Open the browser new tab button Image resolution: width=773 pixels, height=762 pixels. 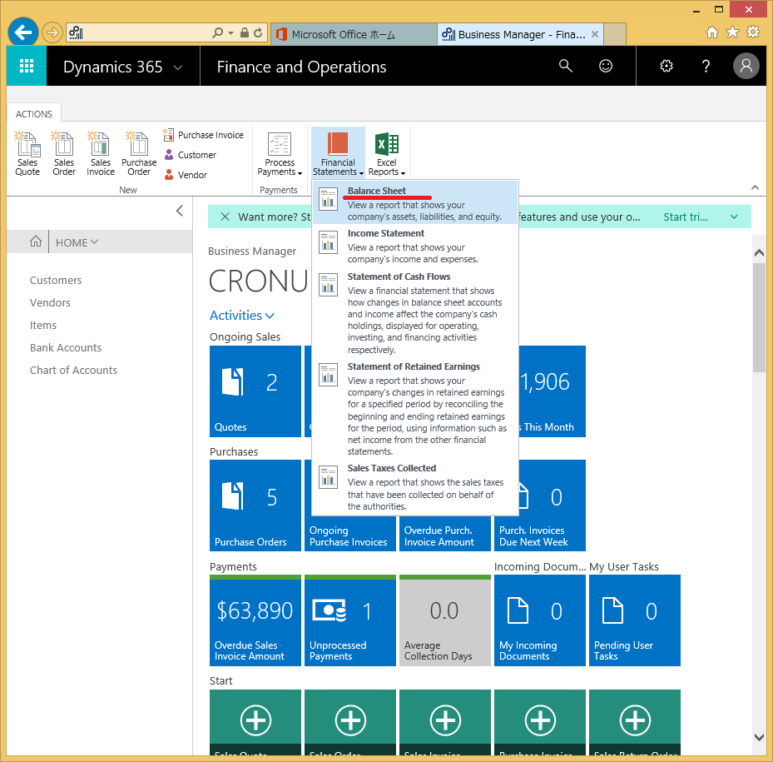click(614, 34)
